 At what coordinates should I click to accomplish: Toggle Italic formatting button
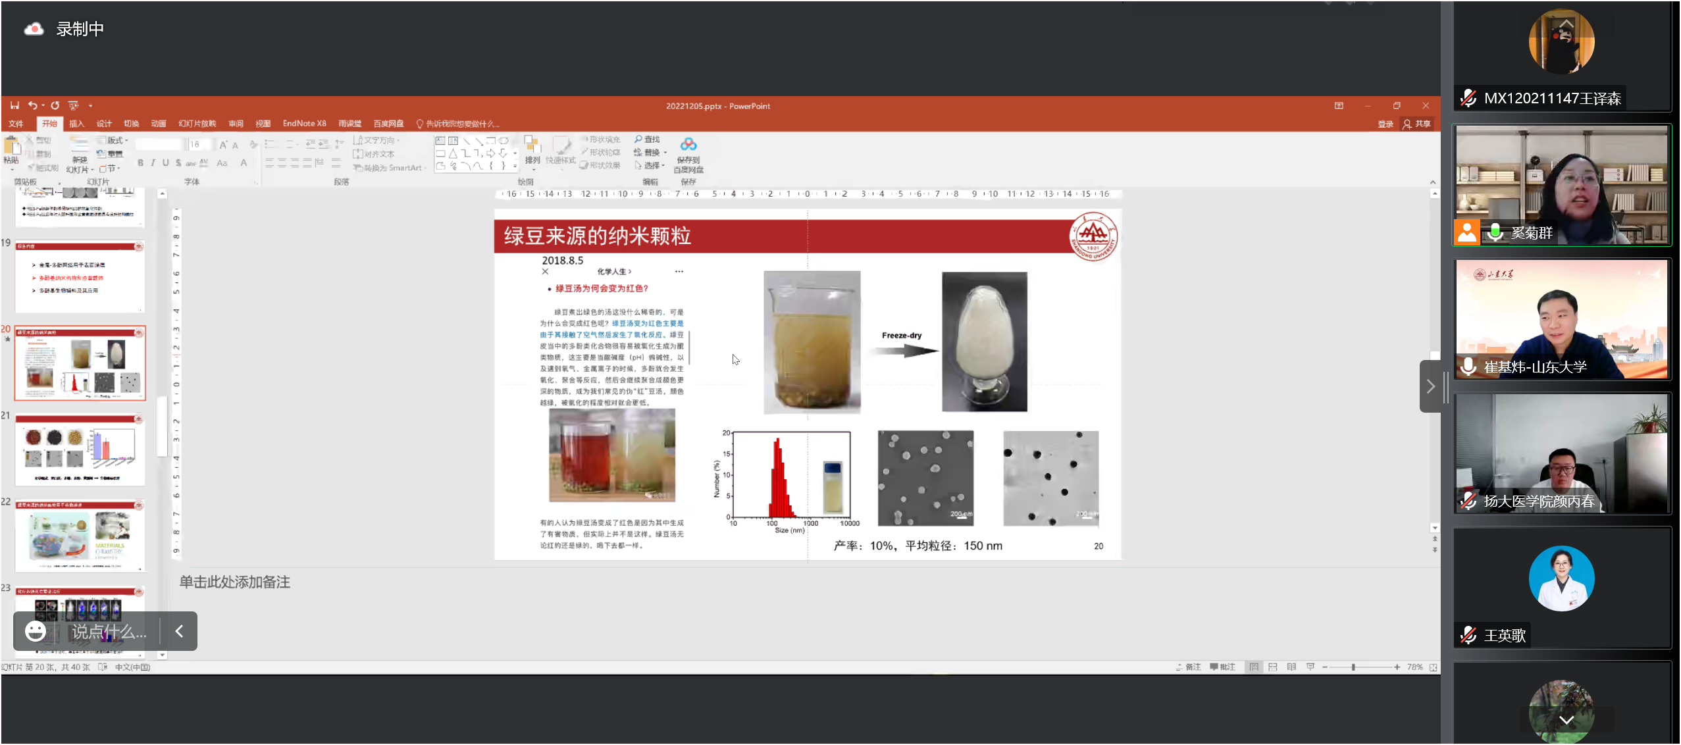point(153,163)
